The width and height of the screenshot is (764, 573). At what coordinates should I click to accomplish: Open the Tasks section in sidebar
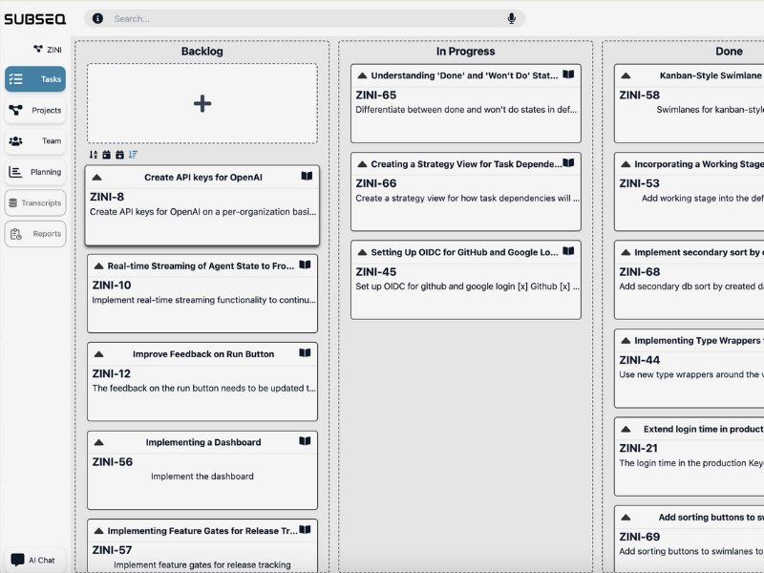click(35, 79)
